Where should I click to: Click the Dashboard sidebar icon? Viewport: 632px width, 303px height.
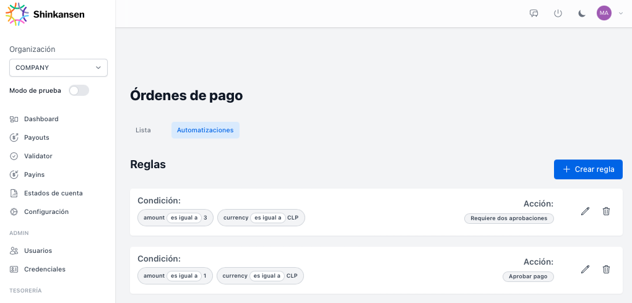click(14, 119)
